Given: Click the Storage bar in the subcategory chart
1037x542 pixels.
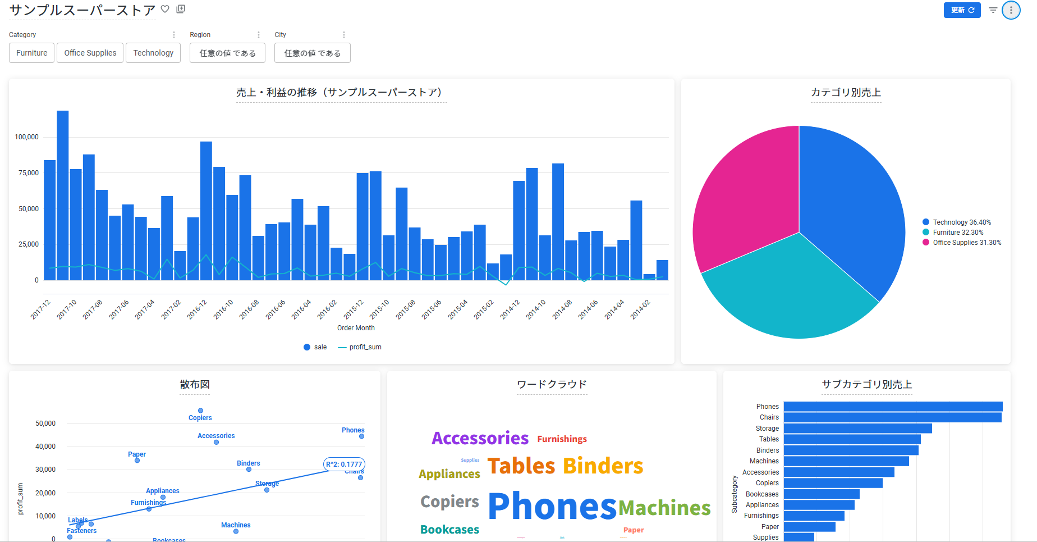Looking at the screenshot, I should [857, 429].
